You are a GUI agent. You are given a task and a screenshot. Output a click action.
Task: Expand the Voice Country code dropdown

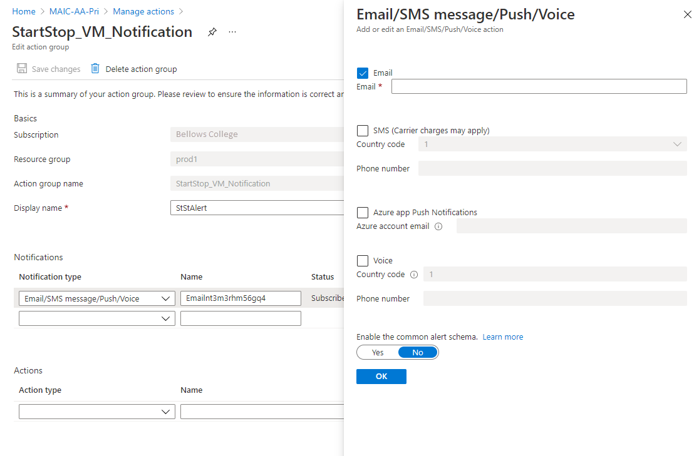(676, 274)
